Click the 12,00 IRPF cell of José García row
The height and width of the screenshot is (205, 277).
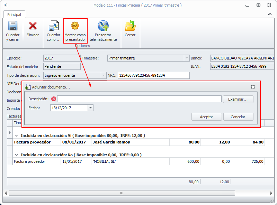pos(216,142)
